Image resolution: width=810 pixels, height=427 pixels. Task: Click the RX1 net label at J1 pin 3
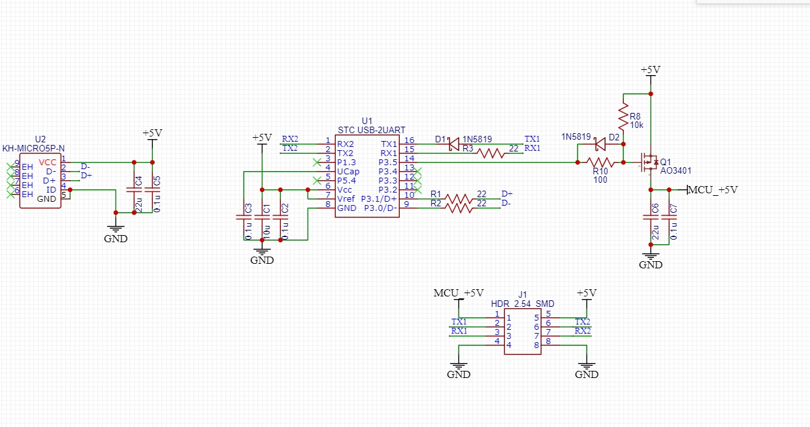pos(459,331)
